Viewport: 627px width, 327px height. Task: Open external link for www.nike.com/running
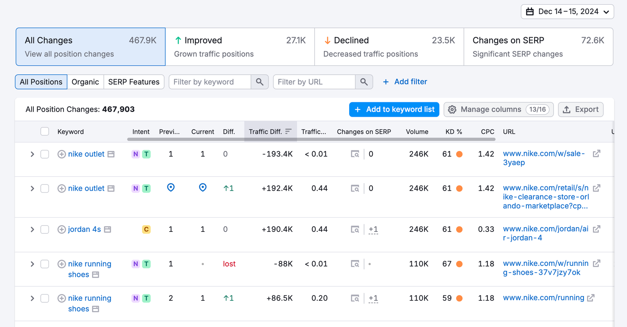coord(591,298)
